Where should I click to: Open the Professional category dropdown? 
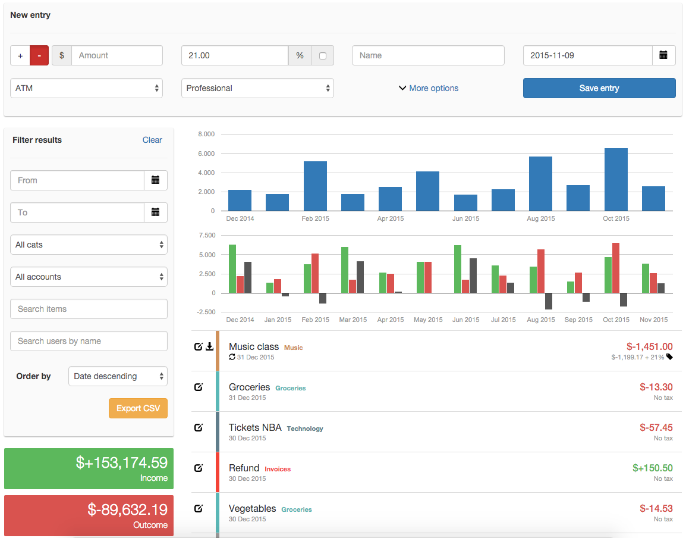257,87
